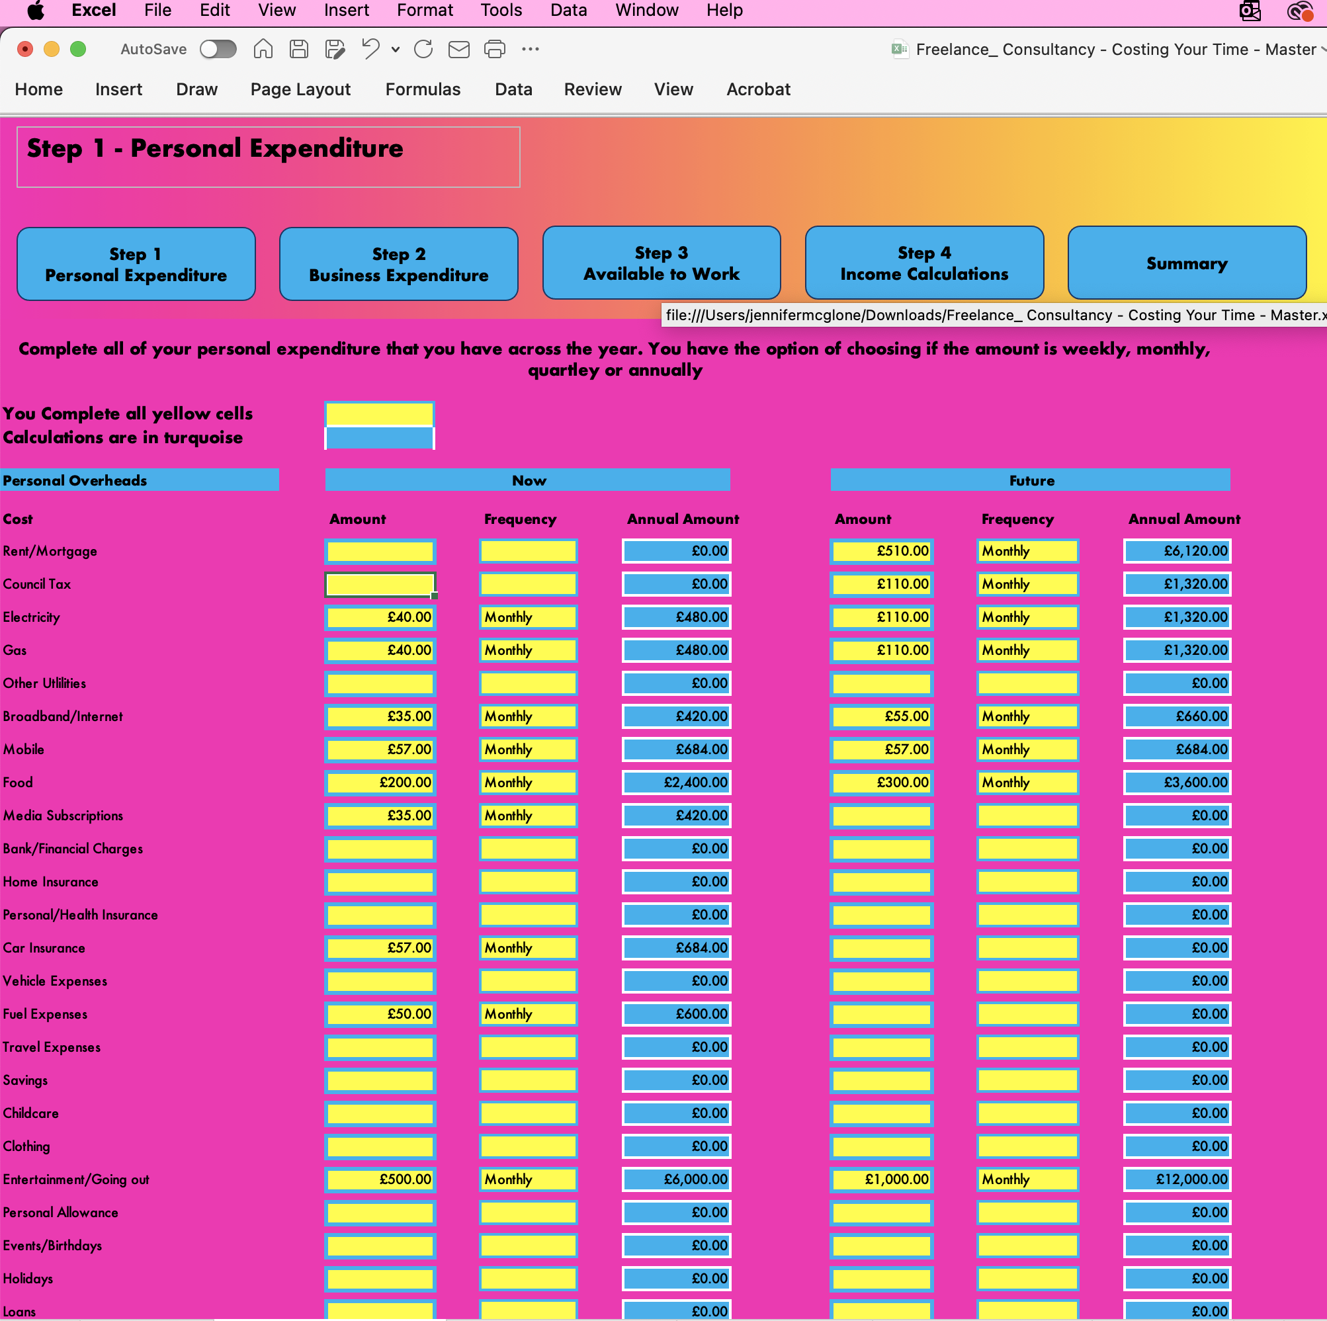Open Step 4 Income Calculations button

coord(924,263)
